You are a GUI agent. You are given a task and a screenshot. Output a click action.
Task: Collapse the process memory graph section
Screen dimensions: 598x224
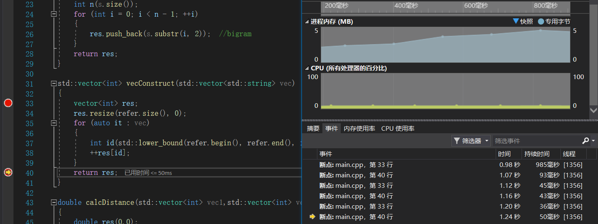(x=307, y=22)
